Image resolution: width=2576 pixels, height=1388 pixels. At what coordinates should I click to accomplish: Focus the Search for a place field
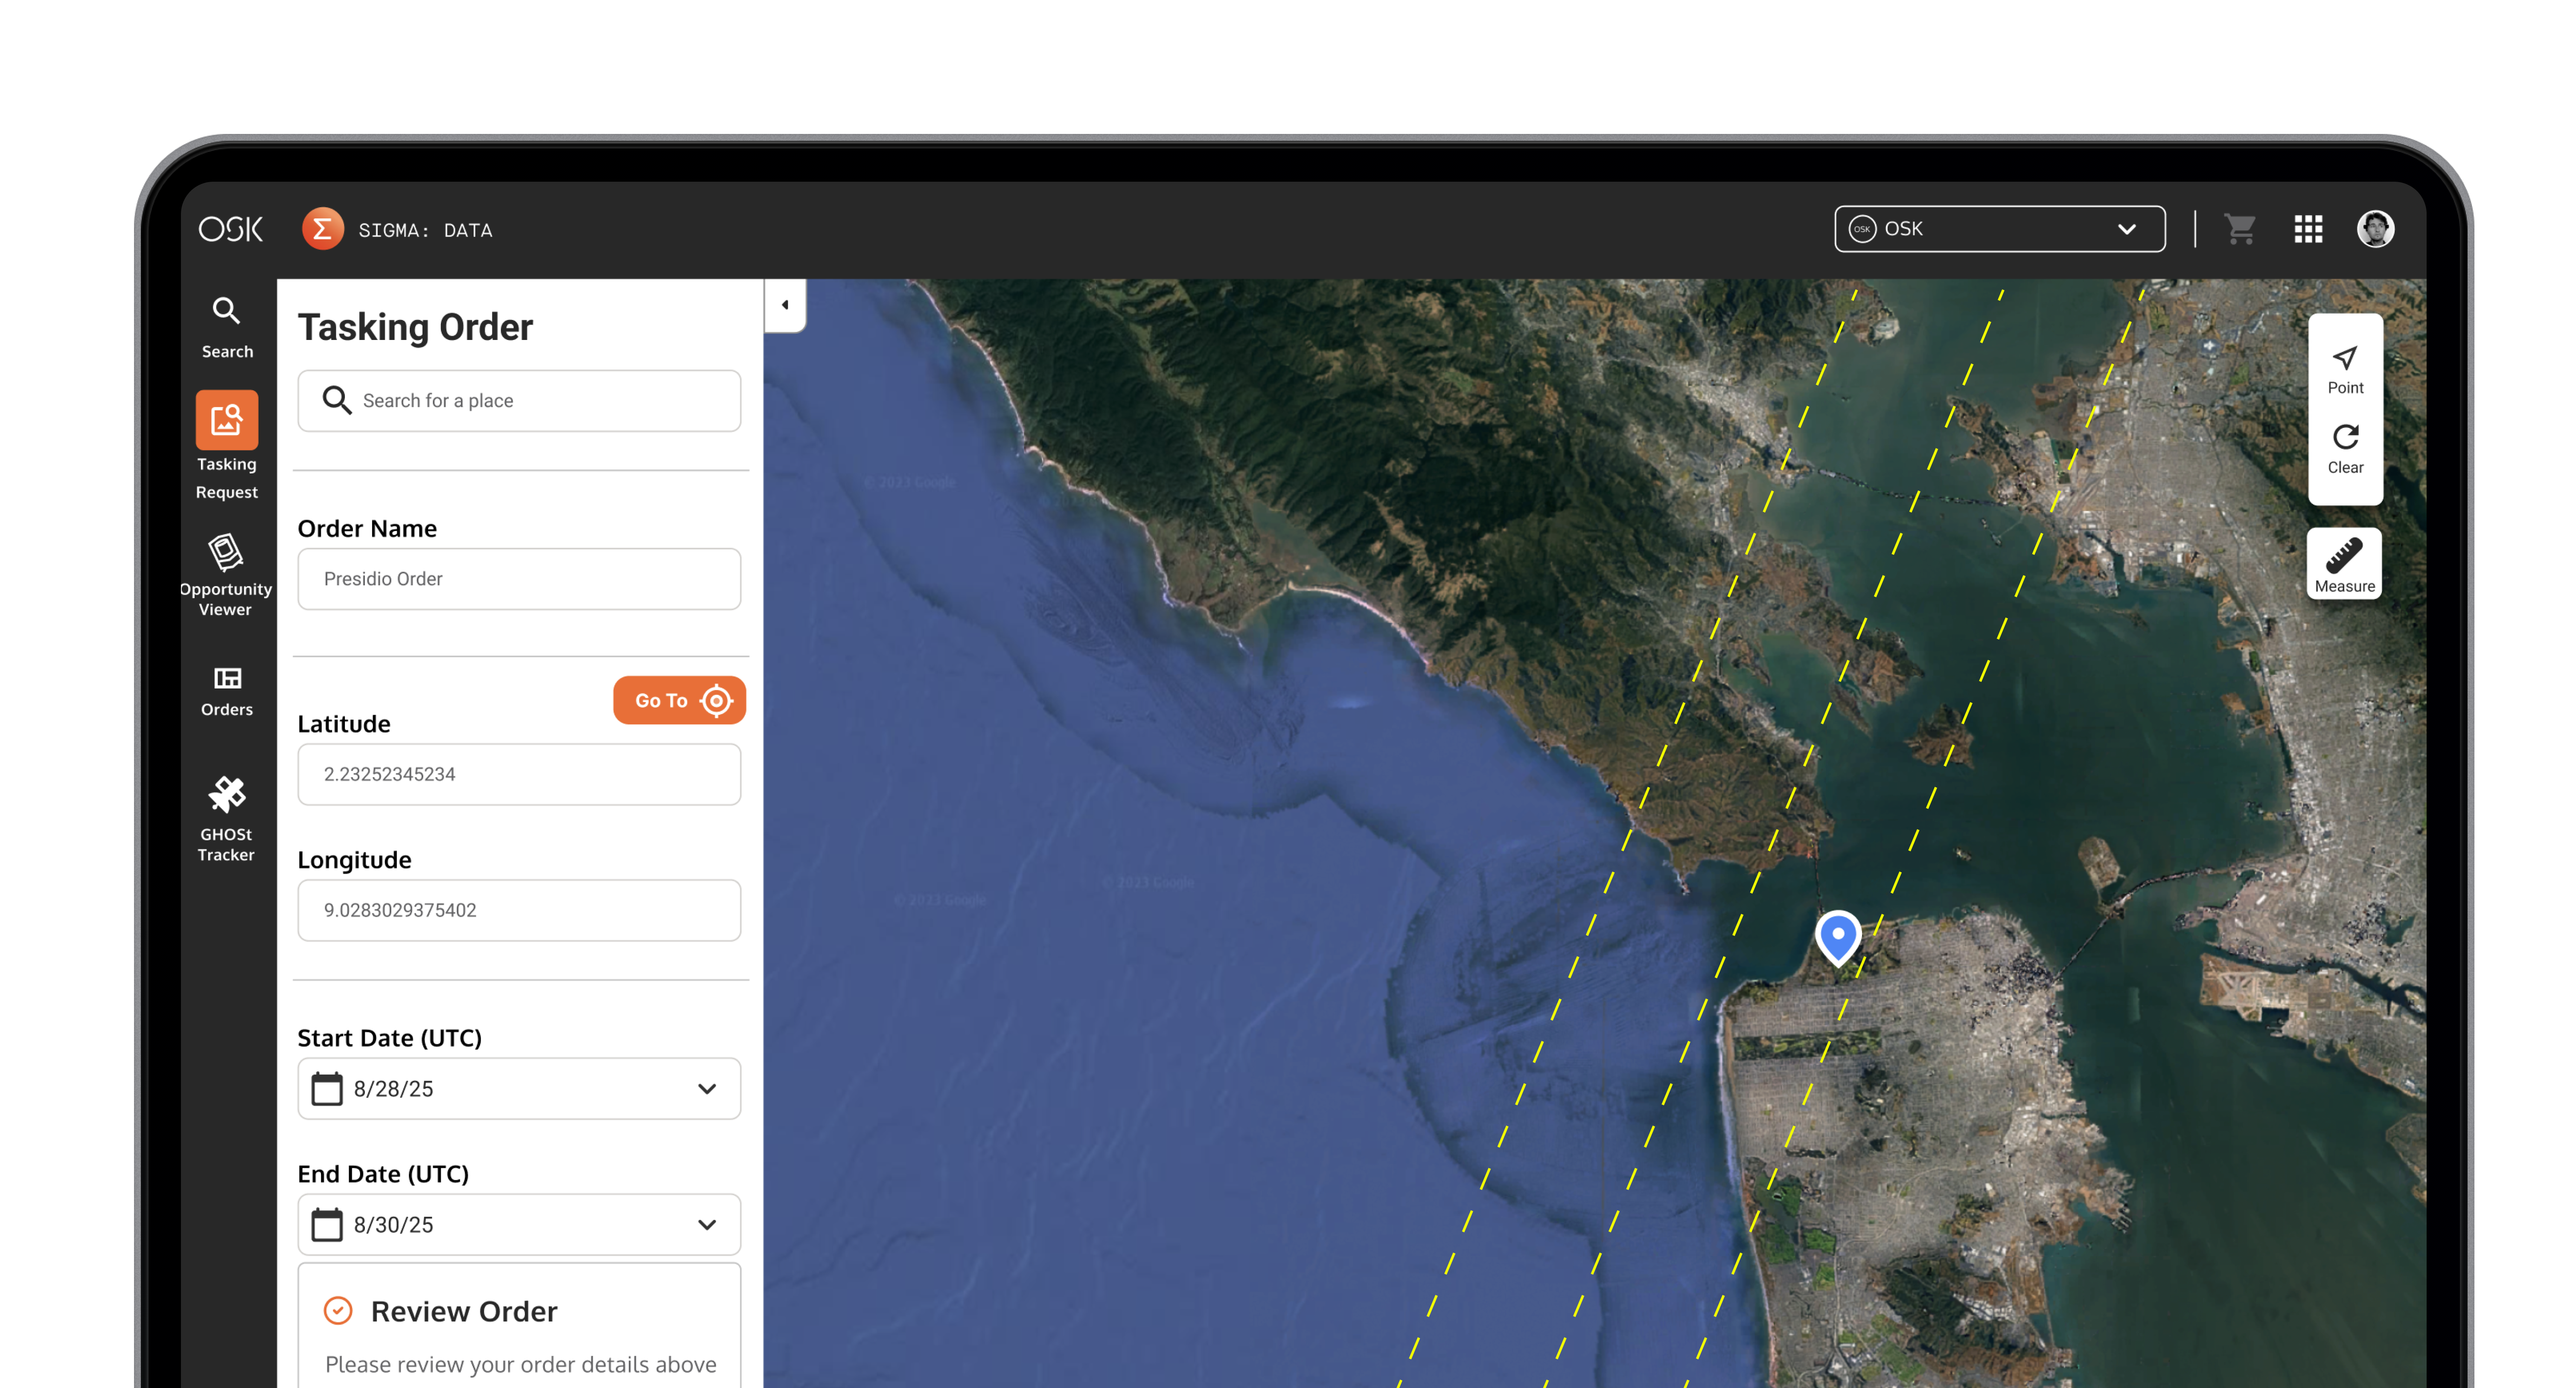coord(519,401)
